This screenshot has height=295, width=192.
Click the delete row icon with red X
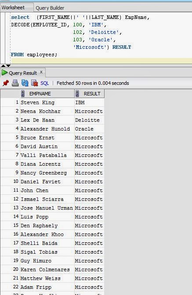35,83
